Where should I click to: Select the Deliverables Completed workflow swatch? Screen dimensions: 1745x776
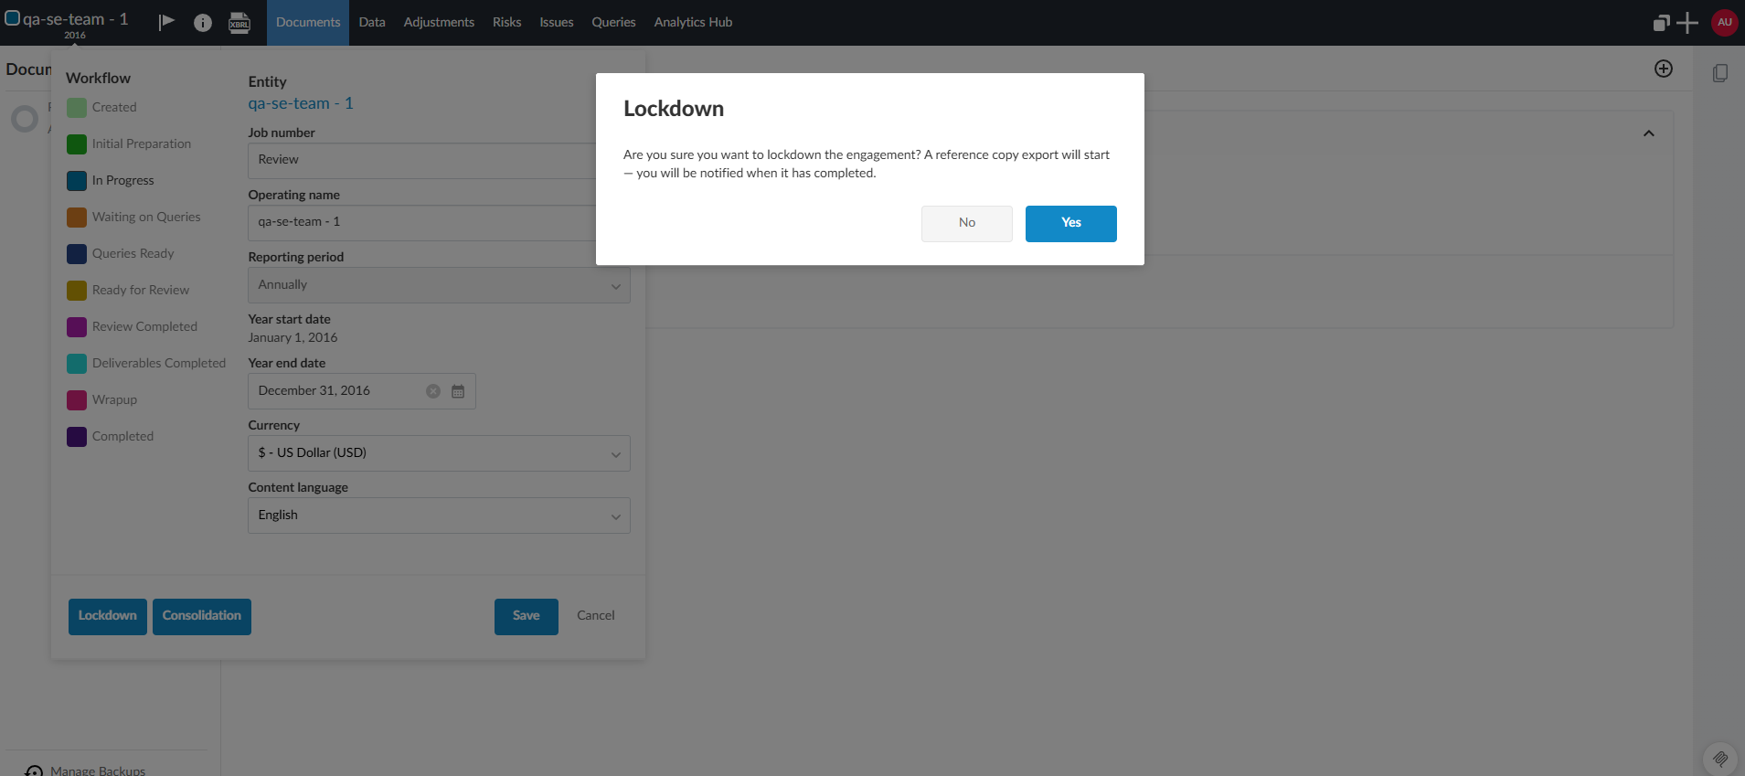[x=77, y=364]
